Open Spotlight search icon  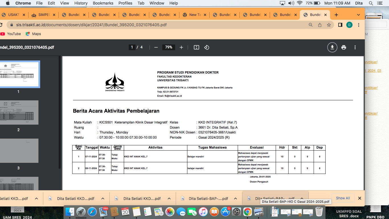click(371, 3)
